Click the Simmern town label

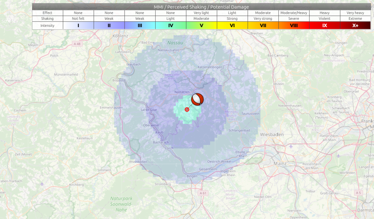(104, 170)
